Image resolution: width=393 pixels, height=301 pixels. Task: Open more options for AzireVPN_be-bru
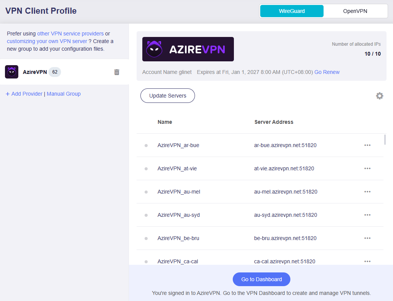tap(367, 238)
